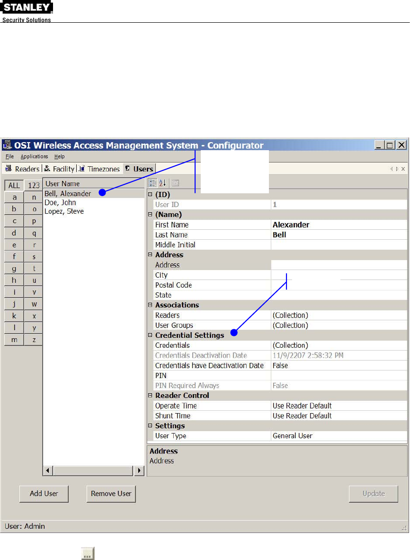Click the PIN value field
Viewport: 410px width, 560px height.
339,375
